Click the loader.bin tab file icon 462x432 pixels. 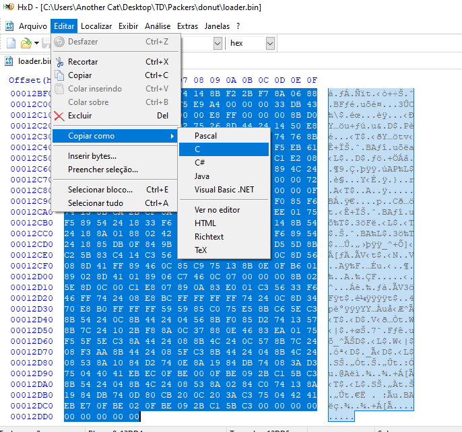click(x=9, y=61)
